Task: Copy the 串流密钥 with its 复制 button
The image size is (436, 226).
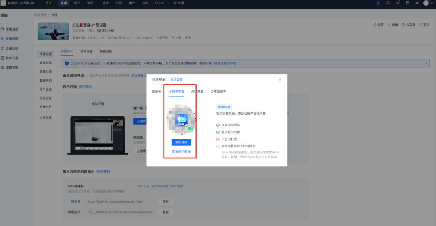Action: coord(166,212)
